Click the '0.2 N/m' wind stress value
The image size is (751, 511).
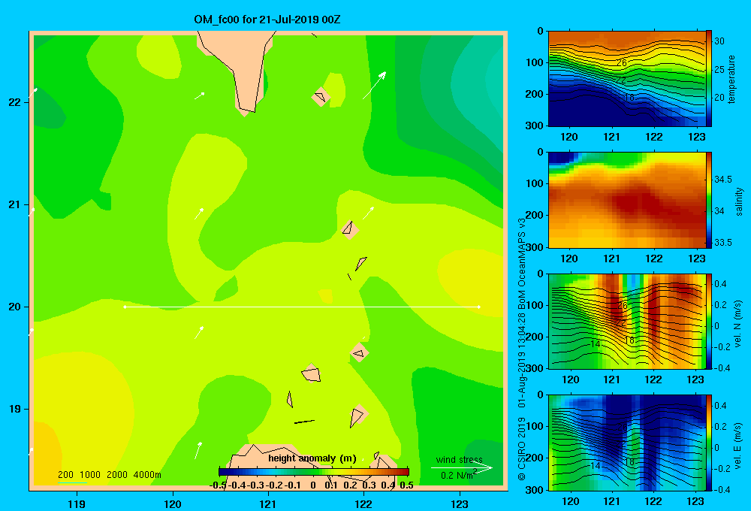(458, 475)
